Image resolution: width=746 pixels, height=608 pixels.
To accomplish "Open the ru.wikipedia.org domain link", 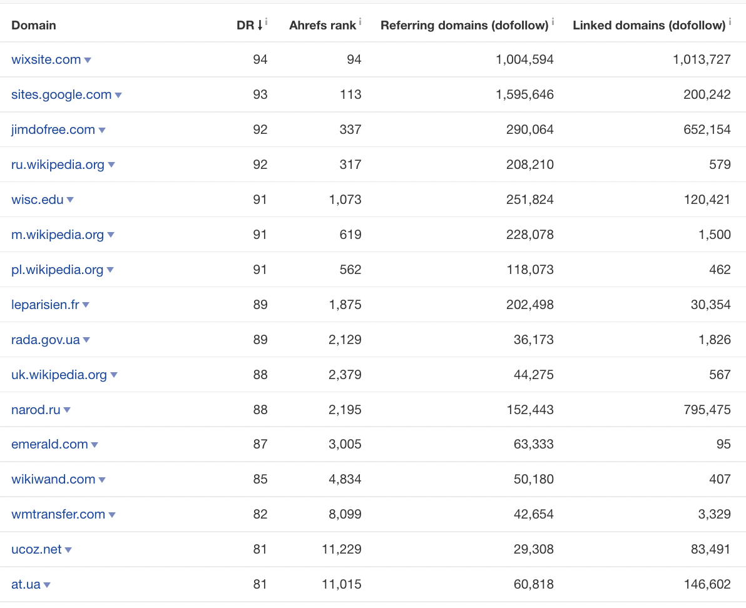I will (58, 165).
